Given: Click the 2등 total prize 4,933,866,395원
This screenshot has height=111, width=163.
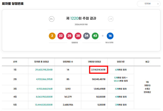Looking at the screenshot, I should tap(45, 79).
